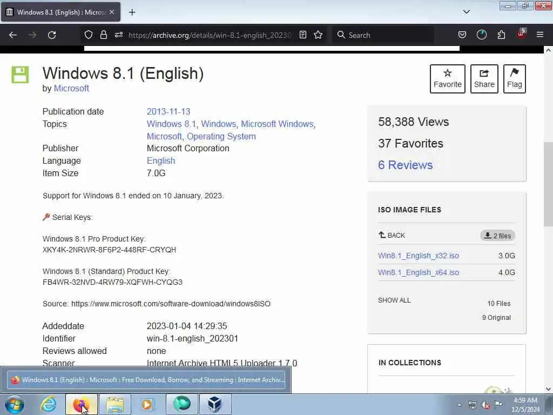
Task: Open the 6 Reviews link
Action: coord(405,165)
